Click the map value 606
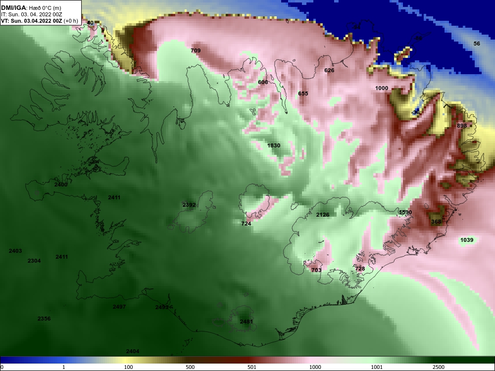 coord(263,82)
